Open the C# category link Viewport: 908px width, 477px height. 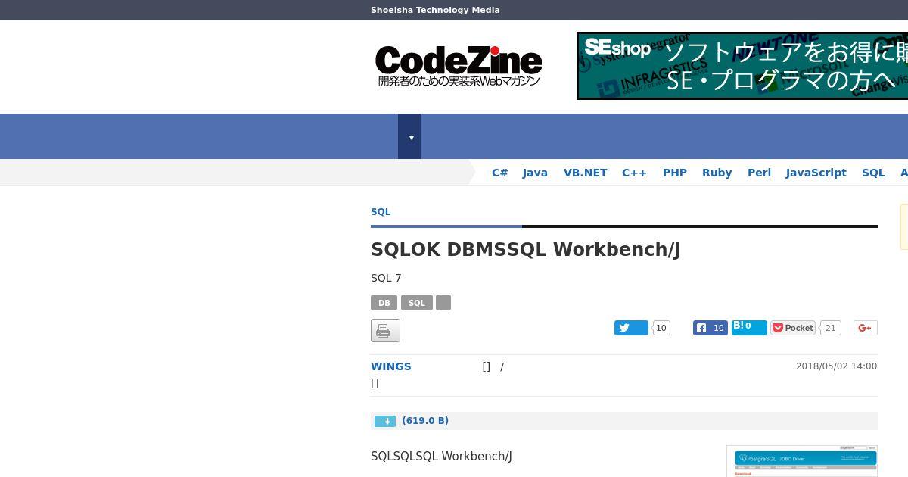[499, 173]
